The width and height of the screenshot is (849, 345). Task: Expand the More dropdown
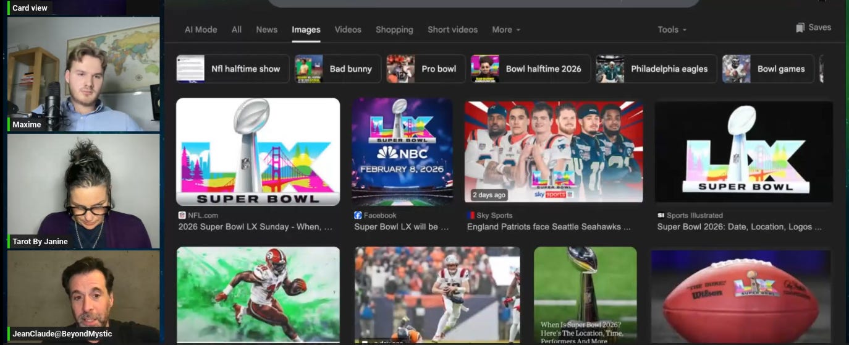(506, 29)
